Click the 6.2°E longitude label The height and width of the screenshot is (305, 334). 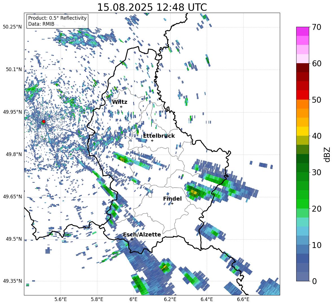pos(170,299)
